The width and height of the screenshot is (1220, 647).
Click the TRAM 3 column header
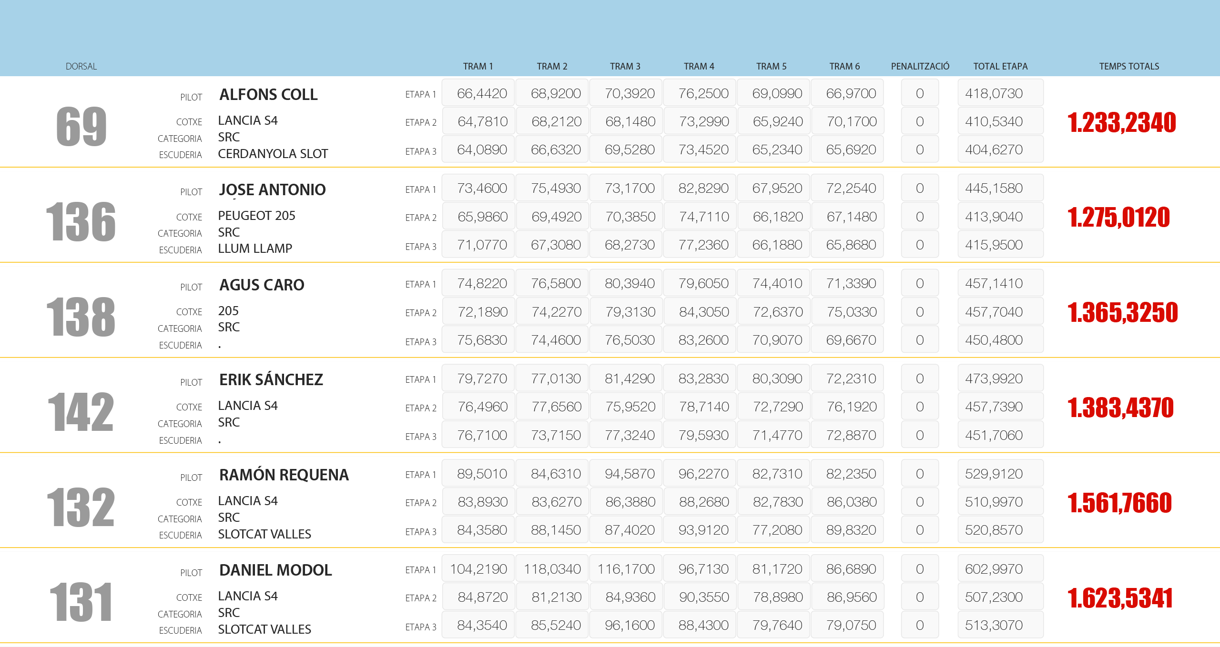click(x=625, y=66)
